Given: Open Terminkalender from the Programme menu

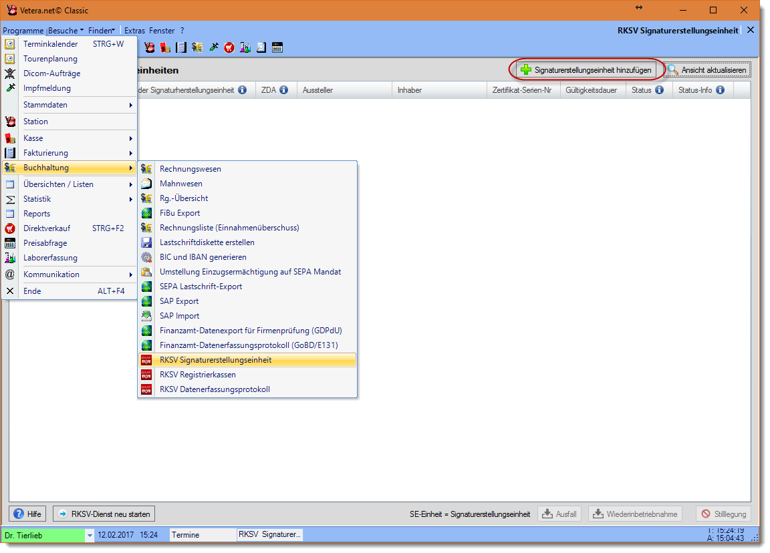Looking at the screenshot, I should click(x=51, y=44).
